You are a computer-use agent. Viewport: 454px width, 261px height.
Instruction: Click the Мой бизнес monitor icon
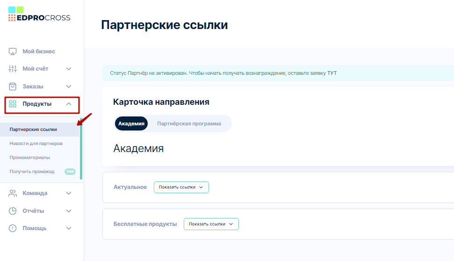(13, 51)
